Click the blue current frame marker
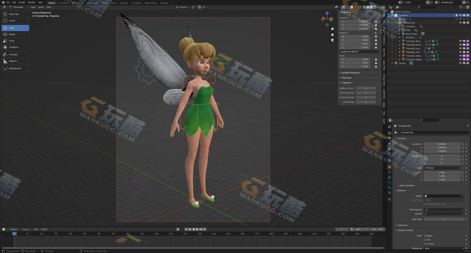Screen dimensions: 471x253 14,233
